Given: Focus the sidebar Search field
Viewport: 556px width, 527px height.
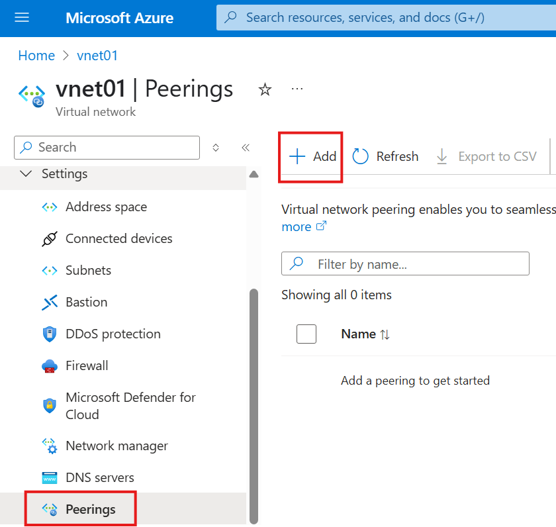Looking at the screenshot, I should (107, 147).
